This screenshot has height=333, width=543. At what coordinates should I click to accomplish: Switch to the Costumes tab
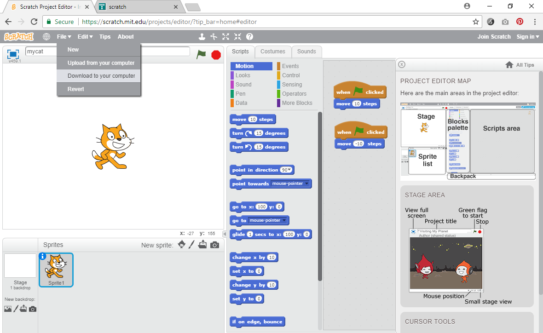tap(272, 52)
